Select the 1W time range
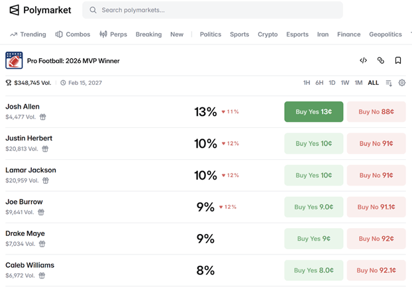The height and width of the screenshot is (289, 412). 345,83
